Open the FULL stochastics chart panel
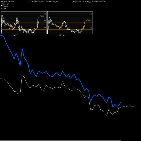The image size is (141, 141). click(70, 23)
